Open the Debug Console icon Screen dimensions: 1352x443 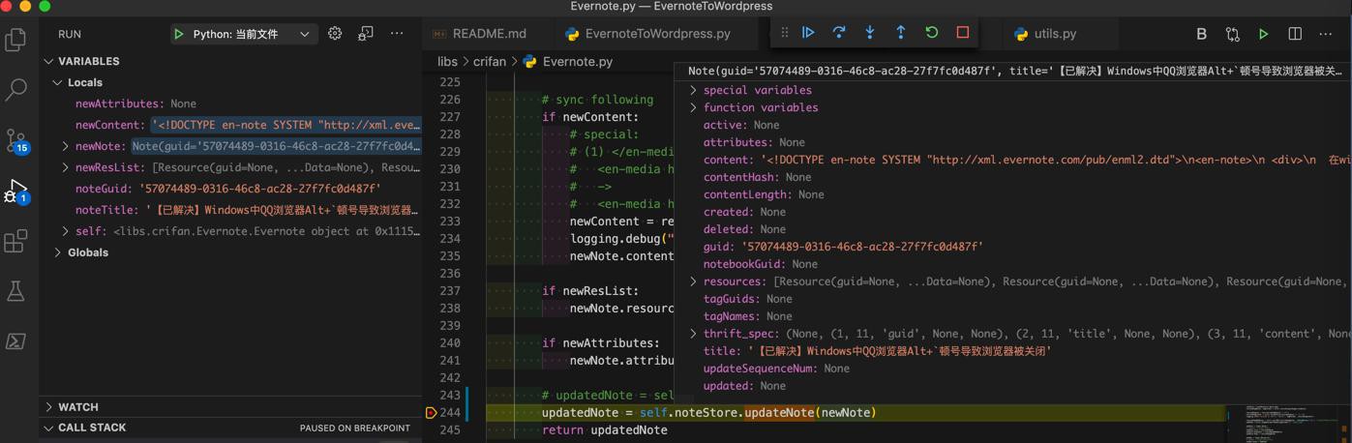[x=366, y=33]
